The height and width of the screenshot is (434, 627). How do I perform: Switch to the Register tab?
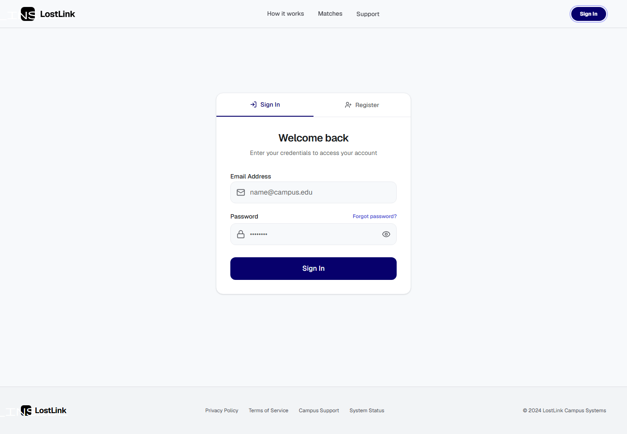tap(362, 105)
